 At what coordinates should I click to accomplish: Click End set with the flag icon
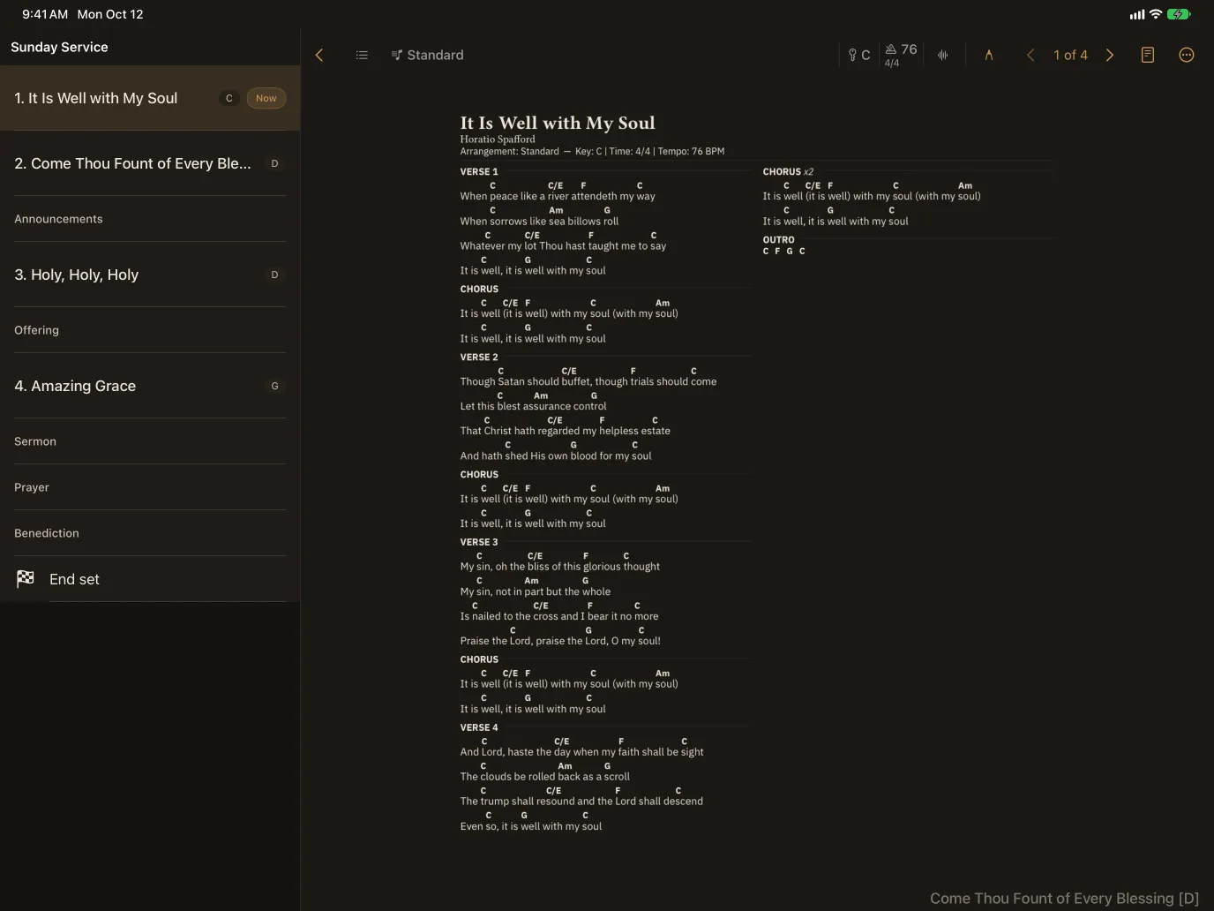(150, 579)
